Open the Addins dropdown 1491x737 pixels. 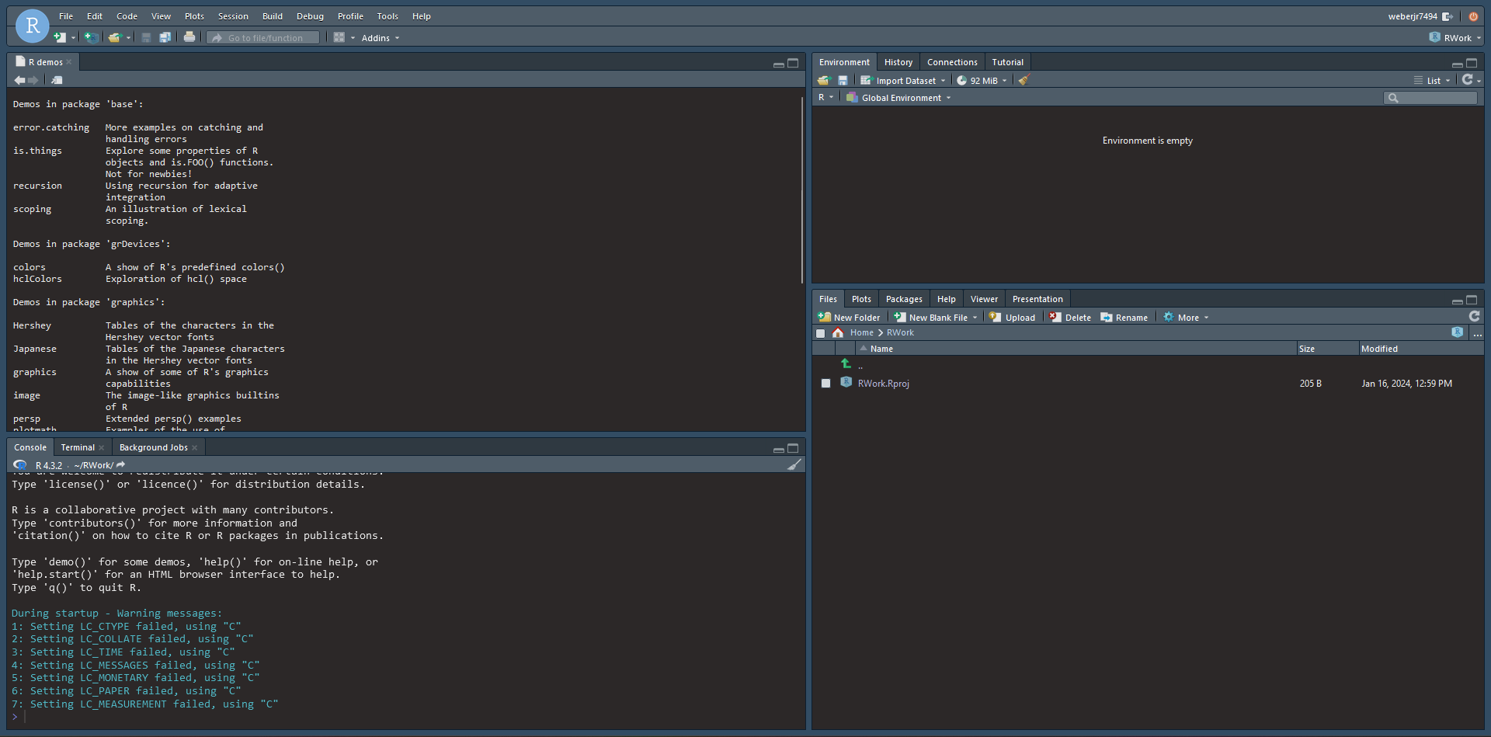click(x=379, y=37)
